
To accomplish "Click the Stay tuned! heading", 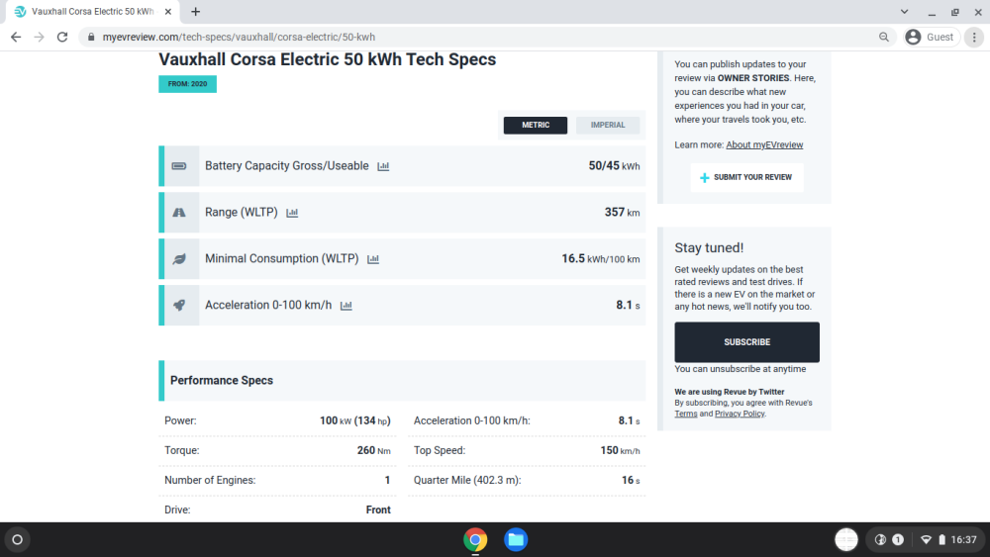I will [709, 248].
